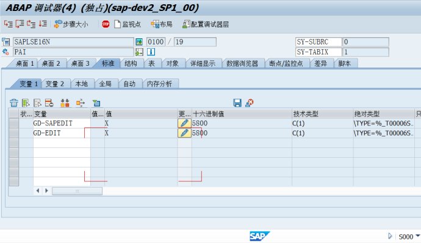Screen dimensions: 421x243
Task: Click the red STOP breakpoint icon
Action: click(x=106, y=24)
